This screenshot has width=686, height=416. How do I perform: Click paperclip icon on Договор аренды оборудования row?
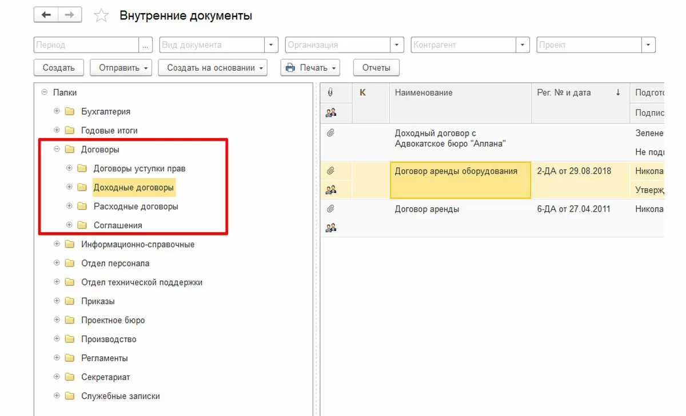(330, 171)
